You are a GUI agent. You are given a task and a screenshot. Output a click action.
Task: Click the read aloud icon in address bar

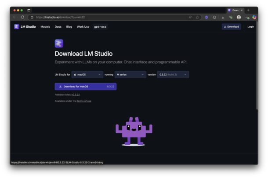(x=190, y=17)
